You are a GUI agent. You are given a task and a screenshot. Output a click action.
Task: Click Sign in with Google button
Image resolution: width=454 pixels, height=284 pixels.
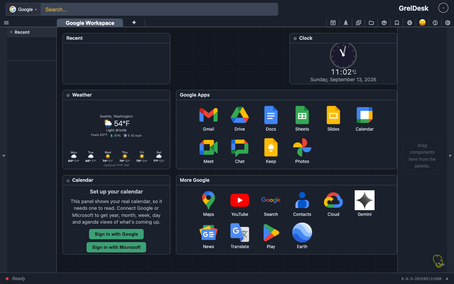tap(116, 234)
